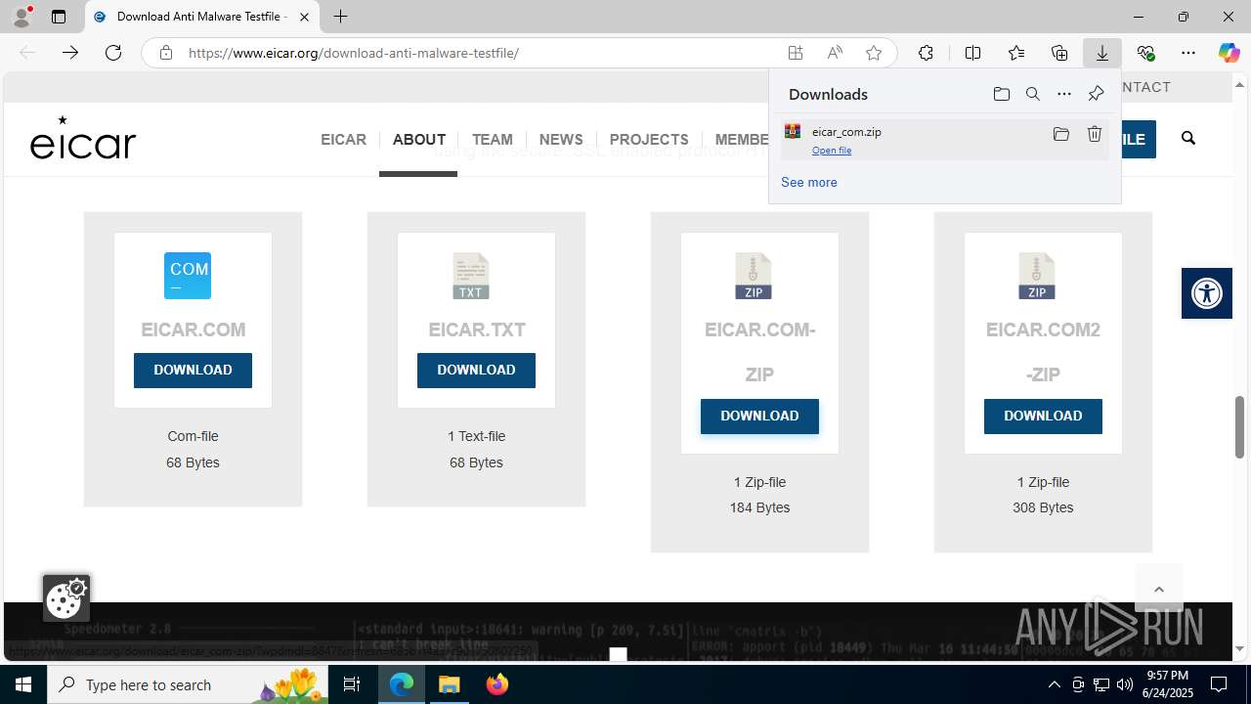Click the COM file type icon
Screen dimensions: 1251x704
(x=188, y=276)
